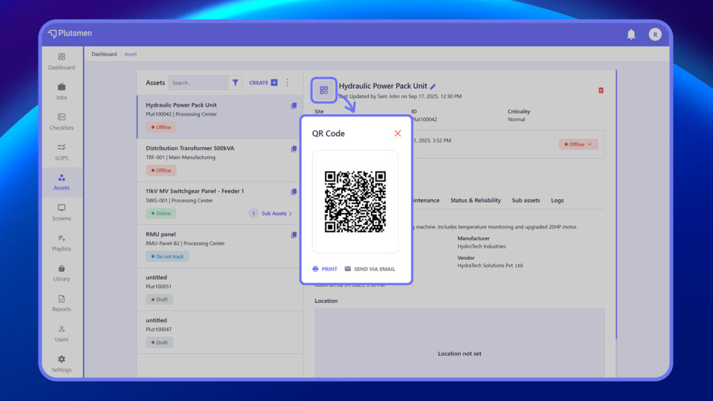Open Reports in the sidebar
713x401 pixels.
(x=61, y=304)
